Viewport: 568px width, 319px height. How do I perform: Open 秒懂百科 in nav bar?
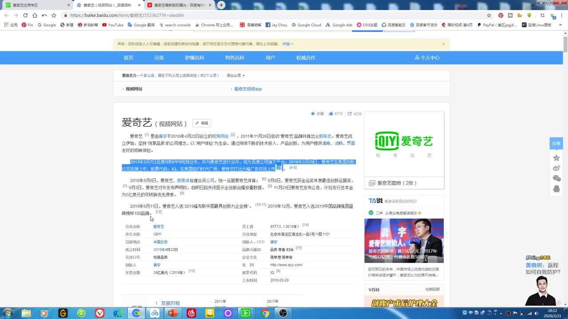[x=194, y=58]
